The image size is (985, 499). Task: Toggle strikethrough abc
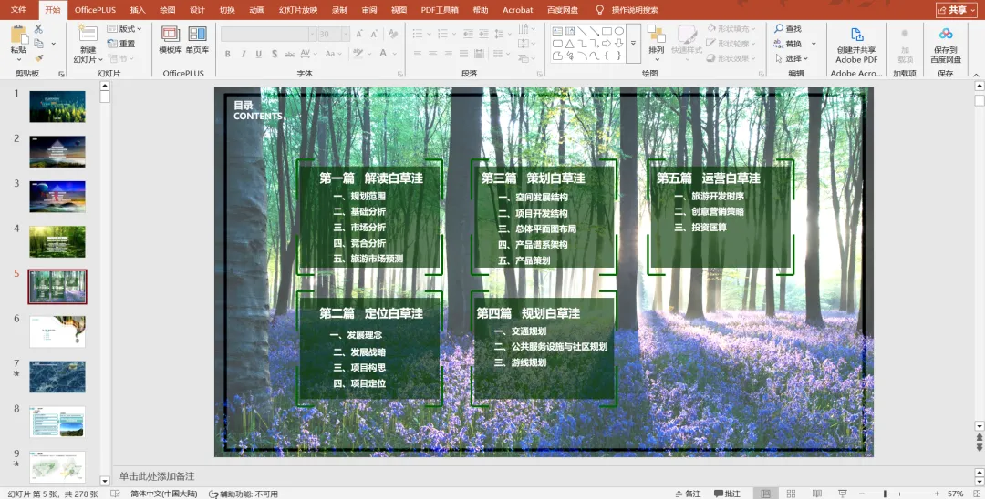point(290,54)
